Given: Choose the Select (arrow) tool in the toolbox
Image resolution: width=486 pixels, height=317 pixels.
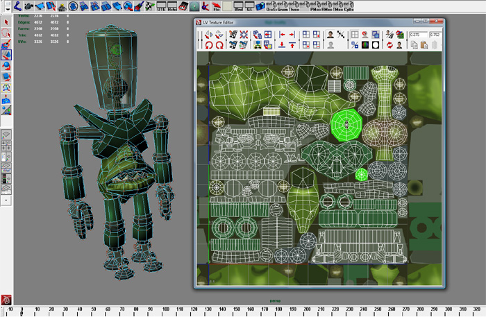Looking at the screenshot, I should pyautogui.click(x=6, y=22).
